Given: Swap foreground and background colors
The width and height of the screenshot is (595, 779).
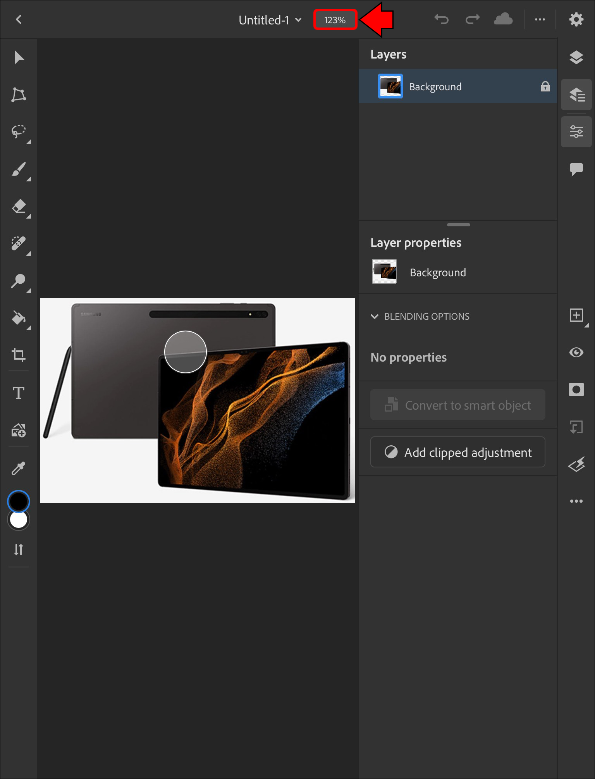Looking at the screenshot, I should 19,550.
